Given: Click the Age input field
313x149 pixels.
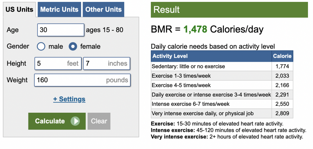Looking at the screenshot, I should (x=61, y=30).
